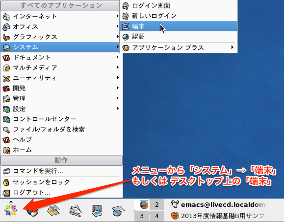Expand the マルチメディア submenu arrow
This screenshot has height=222, width=284.
click(118, 67)
